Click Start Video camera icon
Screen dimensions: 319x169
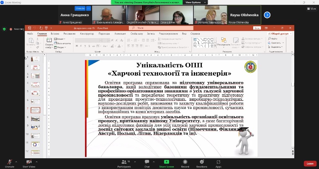tap(29, 162)
